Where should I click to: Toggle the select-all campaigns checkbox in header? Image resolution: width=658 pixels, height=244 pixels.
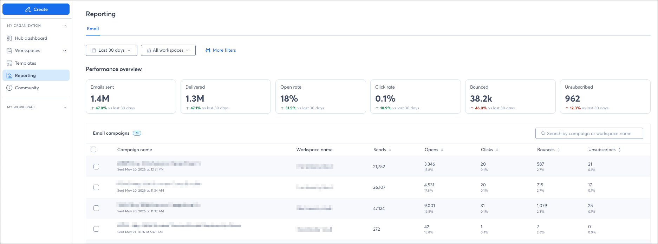point(93,149)
